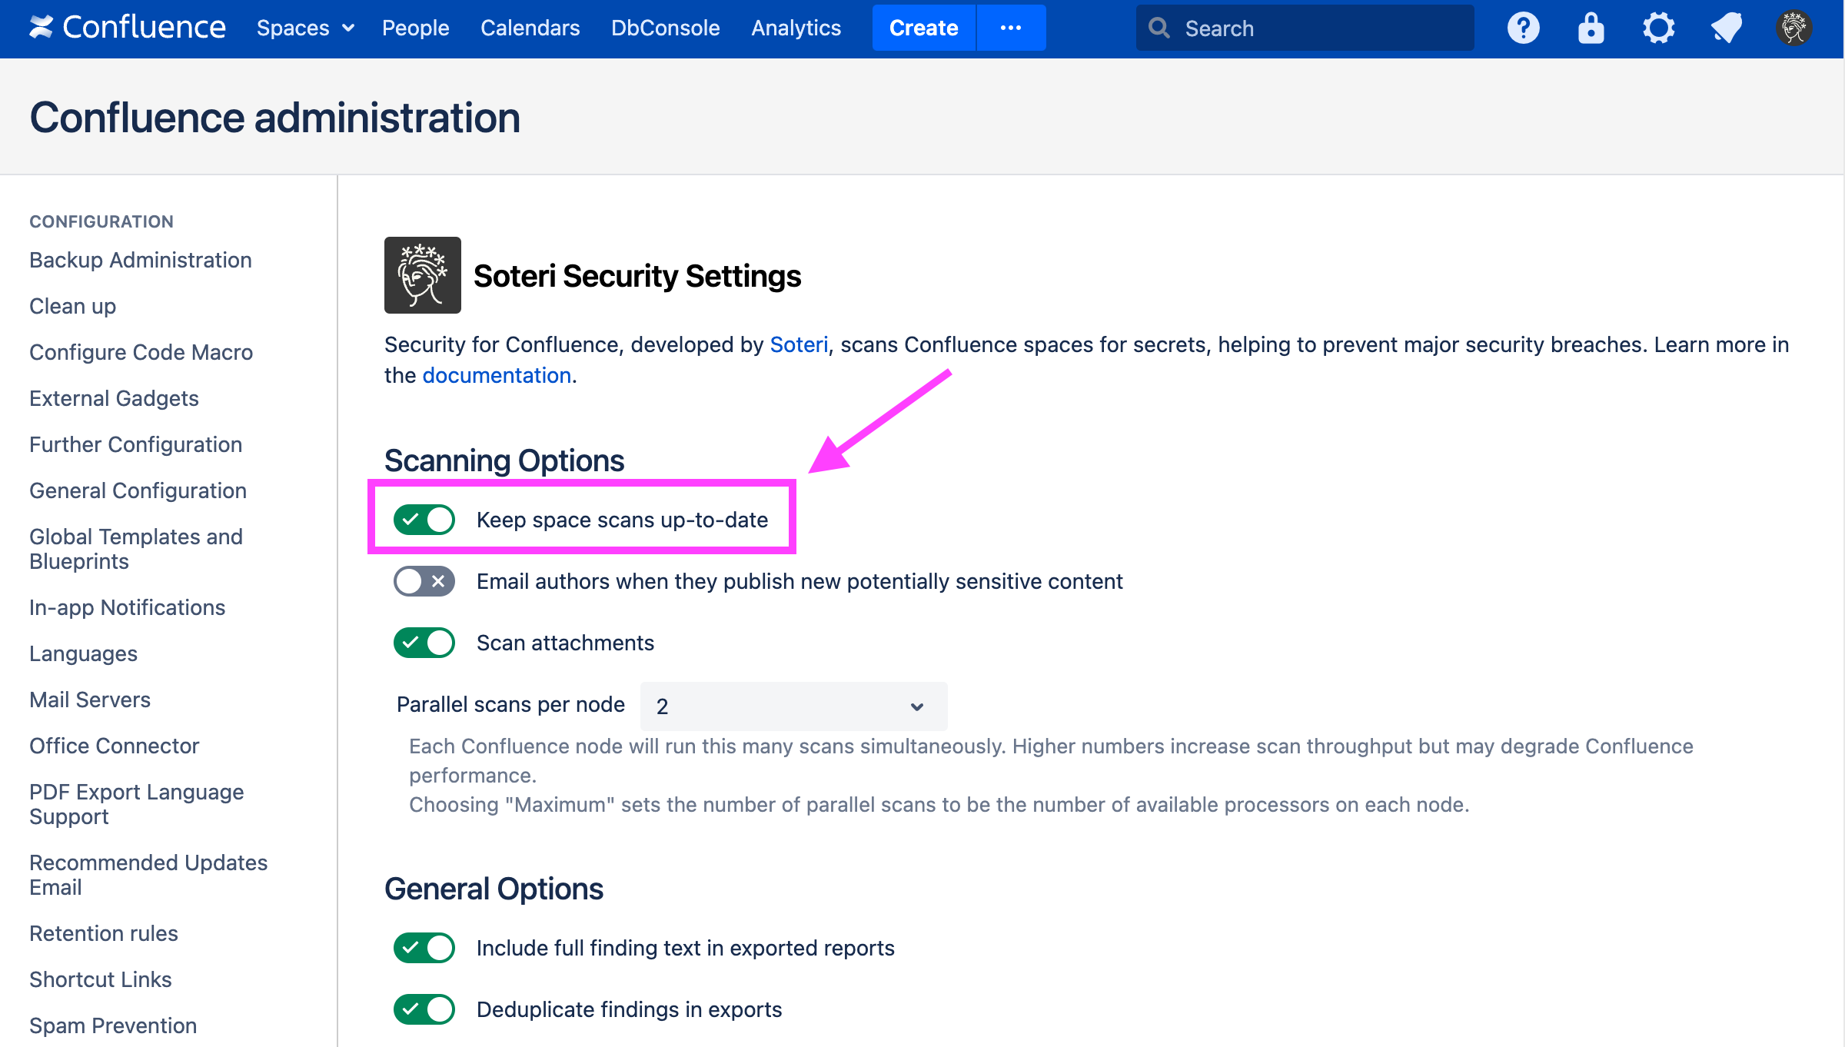Go to Analytics in top navigation

[x=796, y=28]
